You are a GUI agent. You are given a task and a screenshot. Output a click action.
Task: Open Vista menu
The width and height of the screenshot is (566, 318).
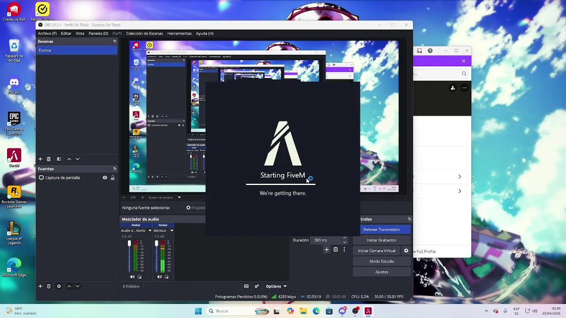[x=80, y=34]
